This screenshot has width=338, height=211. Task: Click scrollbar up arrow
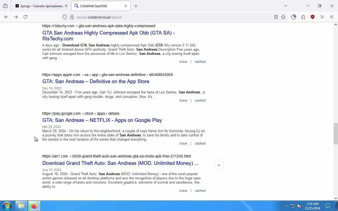336,25
